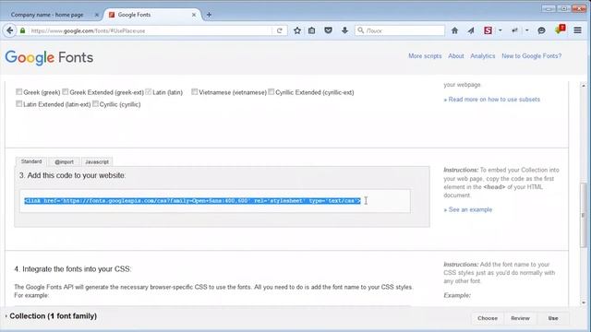Click the arrows extension icon in toolbar
The image size is (591, 332).
pos(514,30)
